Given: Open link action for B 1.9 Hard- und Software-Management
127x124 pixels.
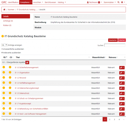Looking at the screenshot, I should pyautogui.click(x=122, y=114).
